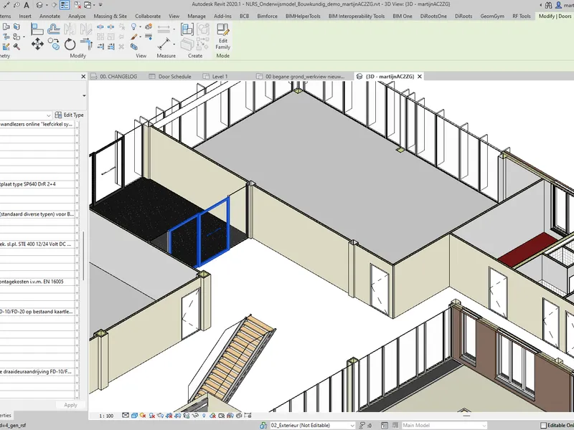Screen dimensions: 574x430
Task: Toggle Reveal Constraints icon
Action: [248, 416]
